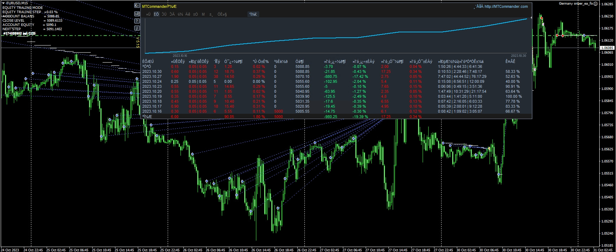Click the second sidebar icon above help
The height and width of the screenshot is (252, 616).
click(137, 14)
